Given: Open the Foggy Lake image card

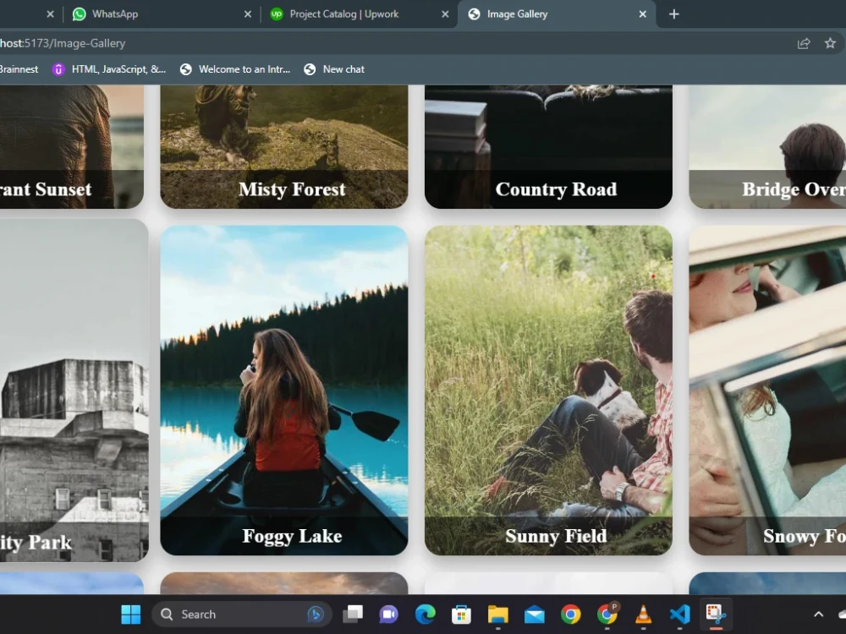Looking at the screenshot, I should (284, 391).
